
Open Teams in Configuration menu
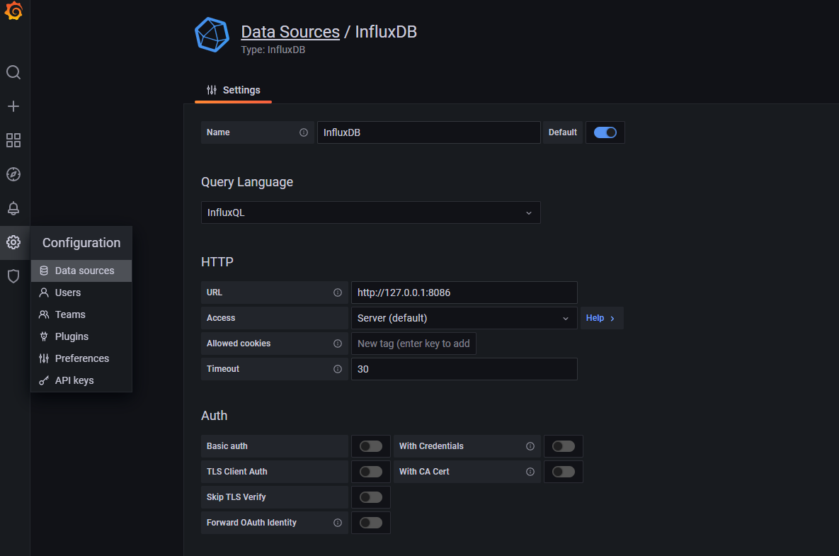pyautogui.click(x=81, y=314)
